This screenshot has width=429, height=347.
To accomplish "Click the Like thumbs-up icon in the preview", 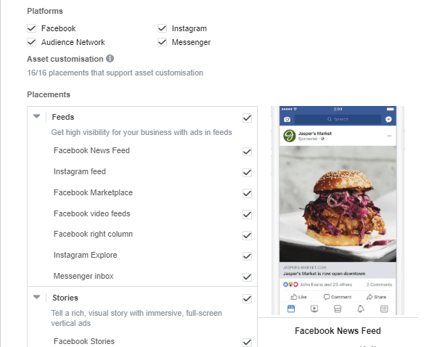I will pos(294,297).
